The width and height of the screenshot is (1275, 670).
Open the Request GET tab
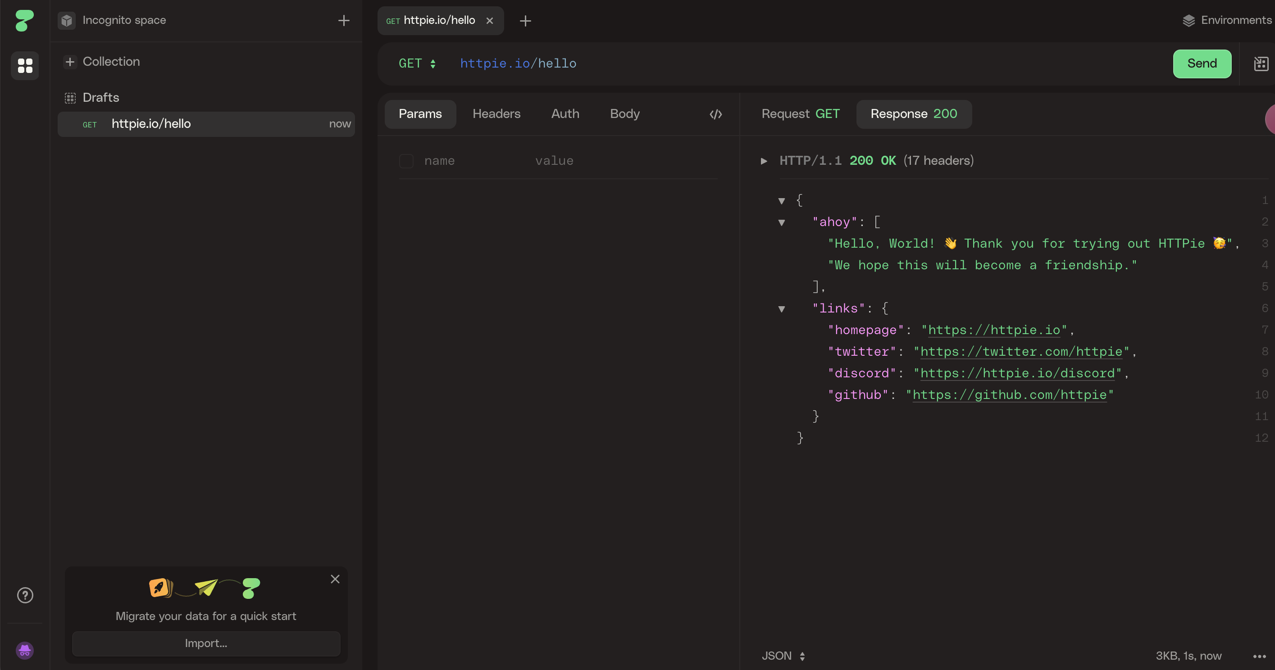pyautogui.click(x=800, y=114)
